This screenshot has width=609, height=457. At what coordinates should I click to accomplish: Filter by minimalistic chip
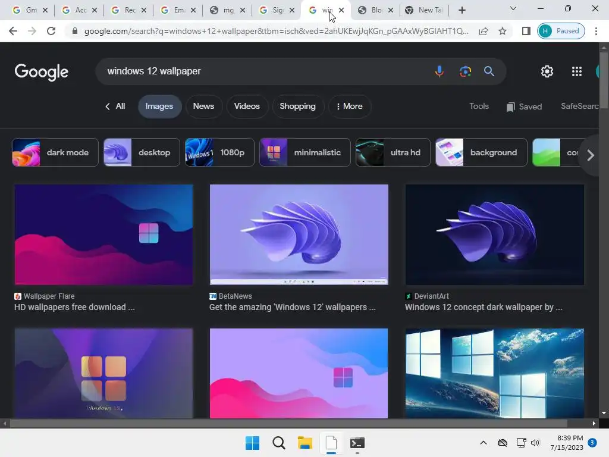305,152
